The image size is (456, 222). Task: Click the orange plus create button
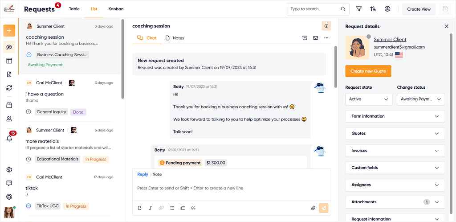tap(9, 31)
